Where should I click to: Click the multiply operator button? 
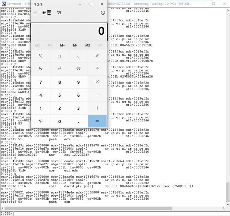coord(97,82)
